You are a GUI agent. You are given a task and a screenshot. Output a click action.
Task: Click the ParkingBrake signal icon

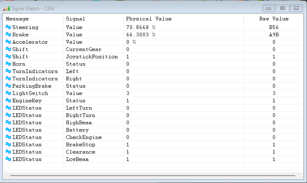[8, 86]
